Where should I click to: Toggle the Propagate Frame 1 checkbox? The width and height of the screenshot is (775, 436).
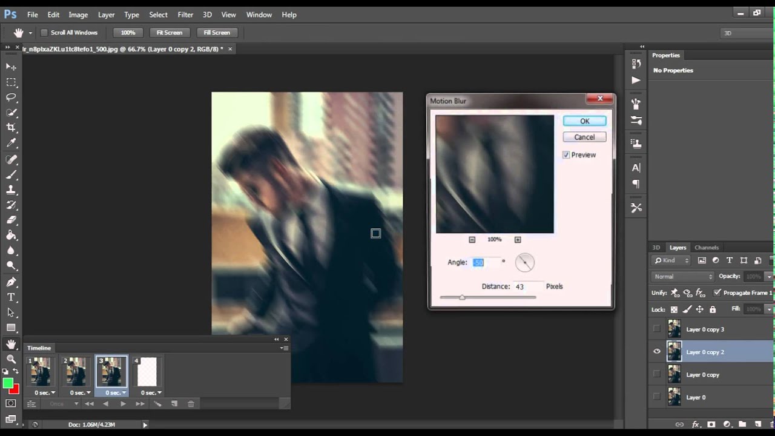coord(717,292)
